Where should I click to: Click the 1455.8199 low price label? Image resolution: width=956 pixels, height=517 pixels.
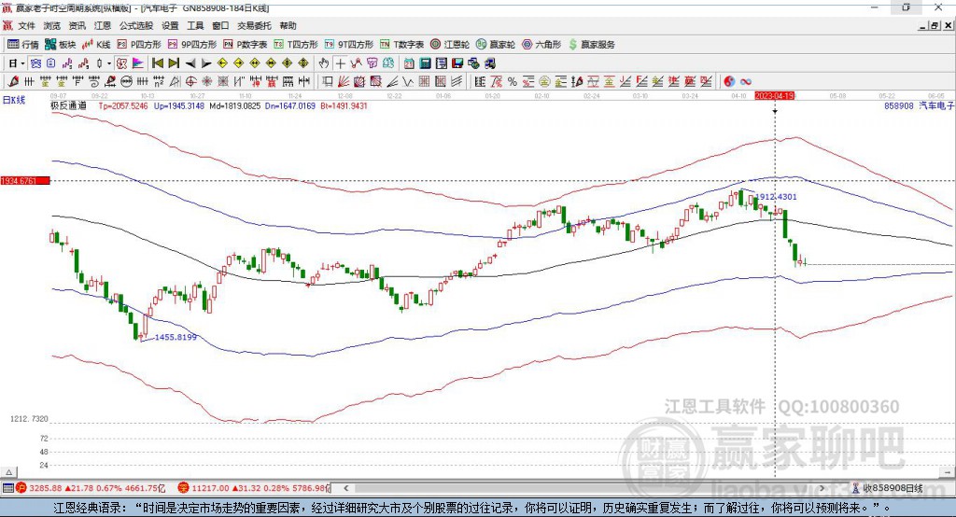pyautogui.click(x=176, y=337)
